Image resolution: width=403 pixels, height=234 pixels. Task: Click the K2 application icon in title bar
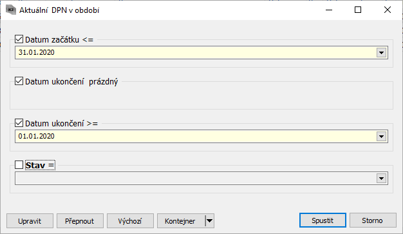11,10
